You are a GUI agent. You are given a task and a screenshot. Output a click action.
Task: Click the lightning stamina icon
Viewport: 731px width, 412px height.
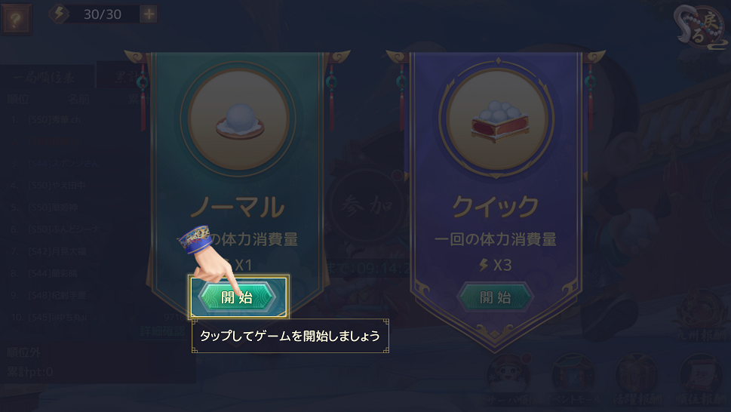coord(59,14)
